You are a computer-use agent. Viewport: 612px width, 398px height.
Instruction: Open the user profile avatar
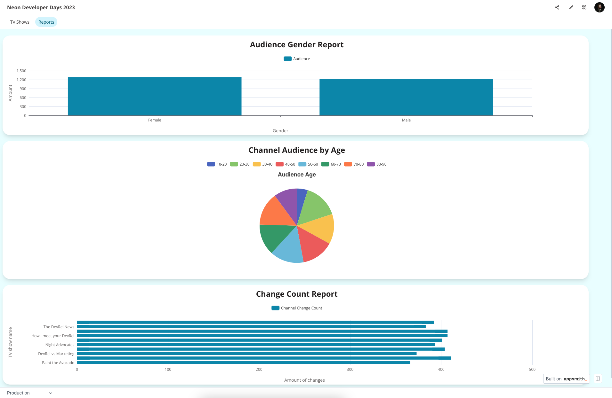599,7
